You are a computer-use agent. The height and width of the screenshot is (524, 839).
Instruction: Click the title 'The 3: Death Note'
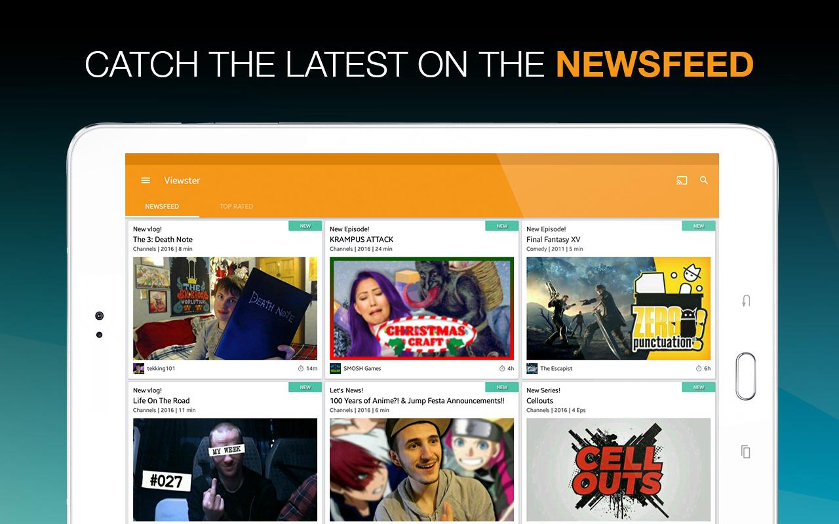tap(163, 240)
